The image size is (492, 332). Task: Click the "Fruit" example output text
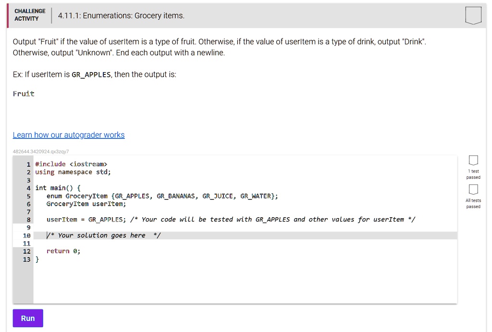coord(24,94)
